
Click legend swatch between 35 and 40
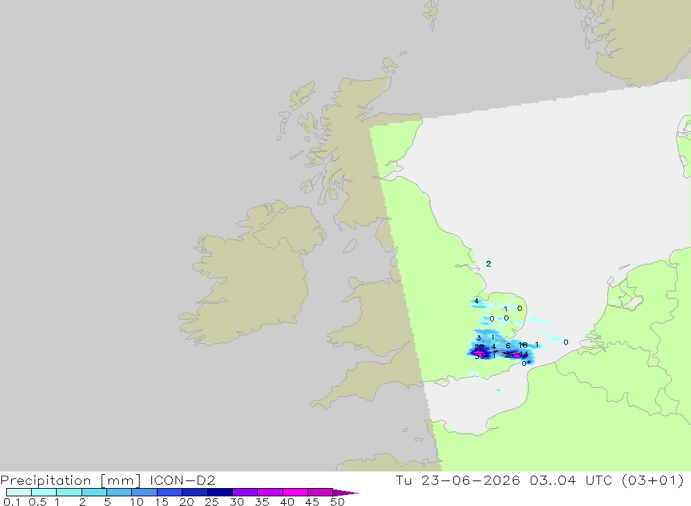(x=270, y=492)
